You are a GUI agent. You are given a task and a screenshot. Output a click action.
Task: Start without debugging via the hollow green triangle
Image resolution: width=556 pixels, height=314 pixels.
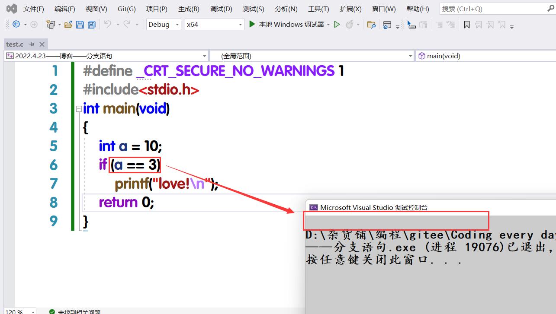pos(337,25)
